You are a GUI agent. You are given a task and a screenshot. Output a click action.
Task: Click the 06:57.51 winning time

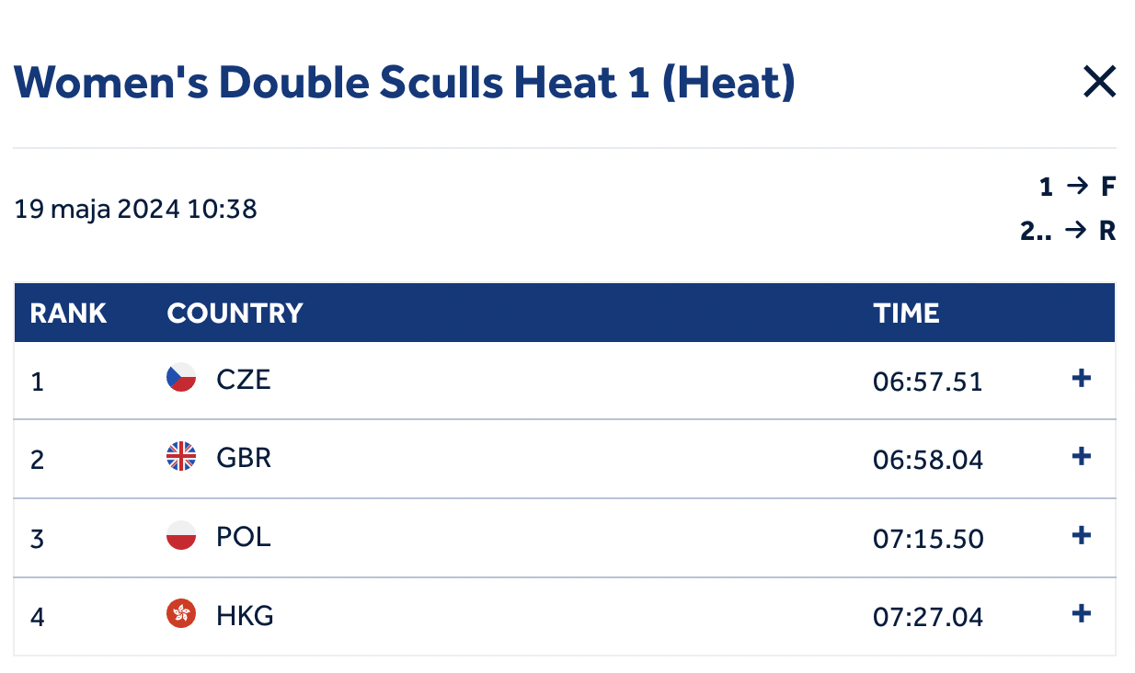point(927,381)
